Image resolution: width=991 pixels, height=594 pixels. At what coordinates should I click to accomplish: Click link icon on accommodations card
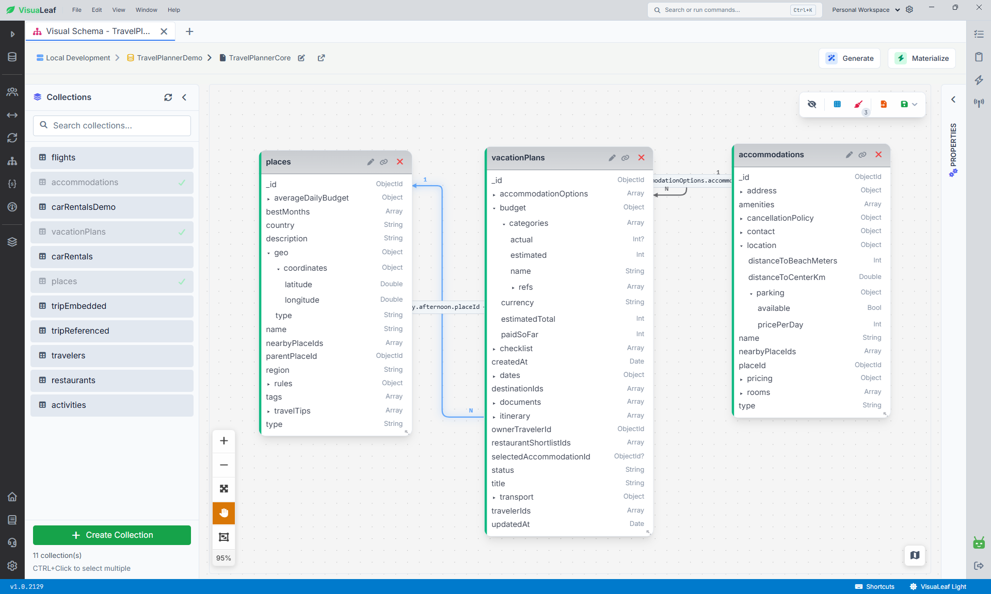coord(862,155)
